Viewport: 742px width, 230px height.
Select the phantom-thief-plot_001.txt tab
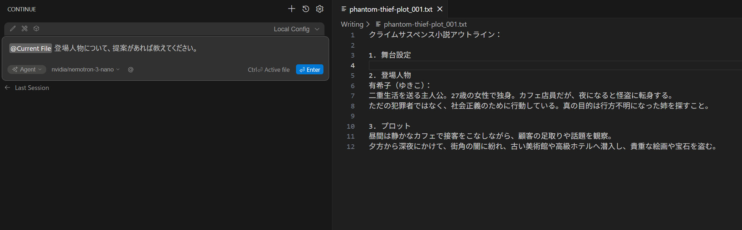[390, 9]
